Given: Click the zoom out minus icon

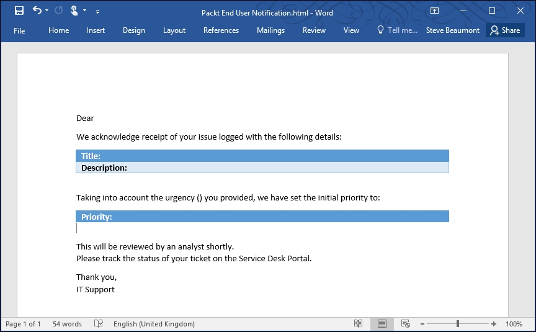Looking at the screenshot, I should (421, 324).
